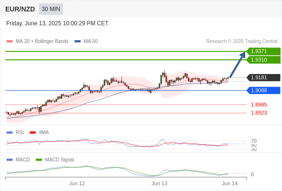Image resolution: width=282 pixels, height=191 pixels.
Task: Select the MA 20 Bollinger Bands legend swatch
Action: click(x=10, y=42)
